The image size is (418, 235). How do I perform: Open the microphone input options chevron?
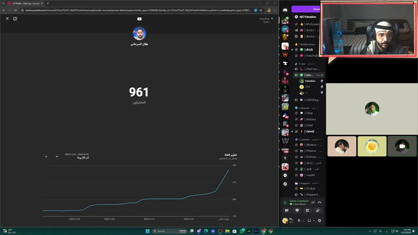coord(303,221)
